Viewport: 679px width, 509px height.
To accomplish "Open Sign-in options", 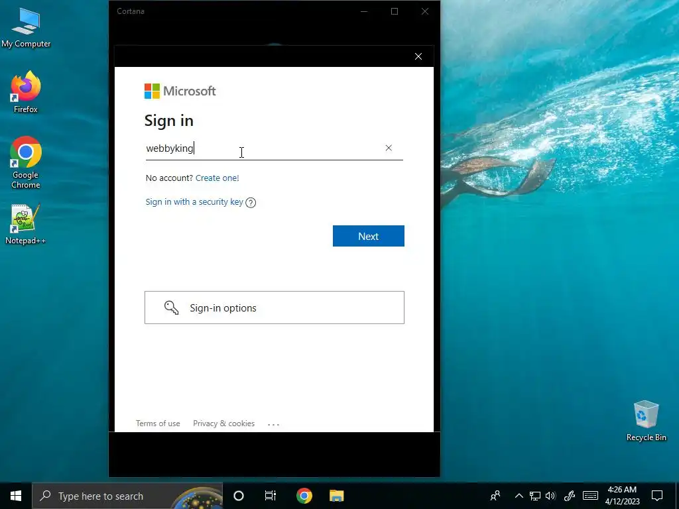I will click(274, 308).
